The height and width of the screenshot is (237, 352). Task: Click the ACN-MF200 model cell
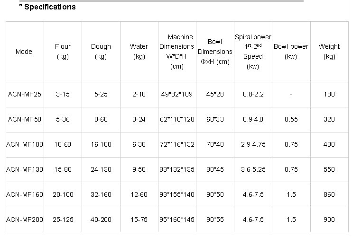point(25,219)
